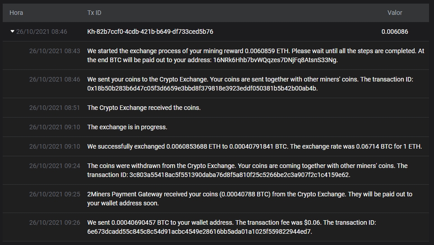
Task: Click the 09:24 timestamp
Action: 55,166
